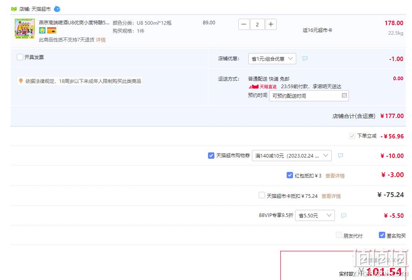Uncheck the 红包抵扣 checkbox
Screen dimensions: 412x280
pos(289,175)
